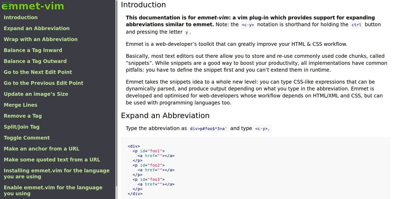Click the bold text mentioning emmet-vim plug-in
Screen dimensions: 393x199
tap(250, 21)
